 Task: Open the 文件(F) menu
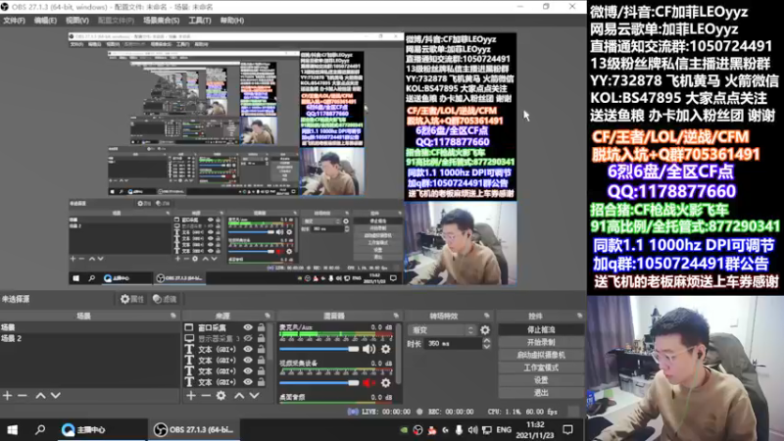point(14,21)
